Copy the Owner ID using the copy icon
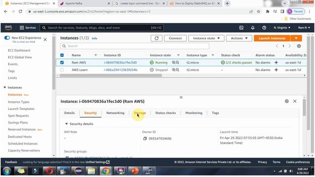 point(145,139)
